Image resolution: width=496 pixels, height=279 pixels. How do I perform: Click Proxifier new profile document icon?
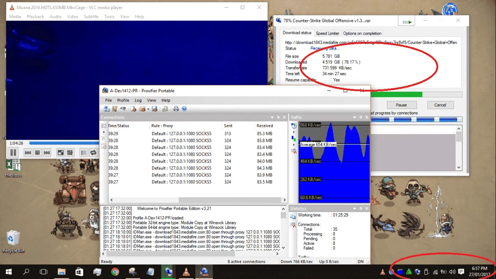pyautogui.click(x=134, y=109)
